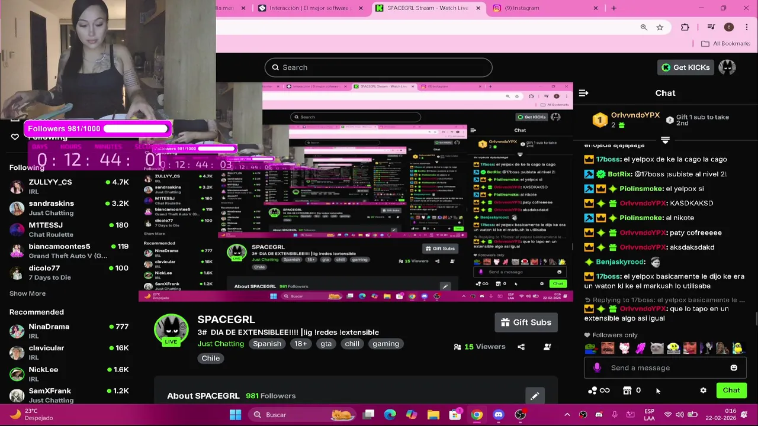758x426 pixels.
Task: Open biancamoontes5 channel in Following
Action: coord(69,251)
